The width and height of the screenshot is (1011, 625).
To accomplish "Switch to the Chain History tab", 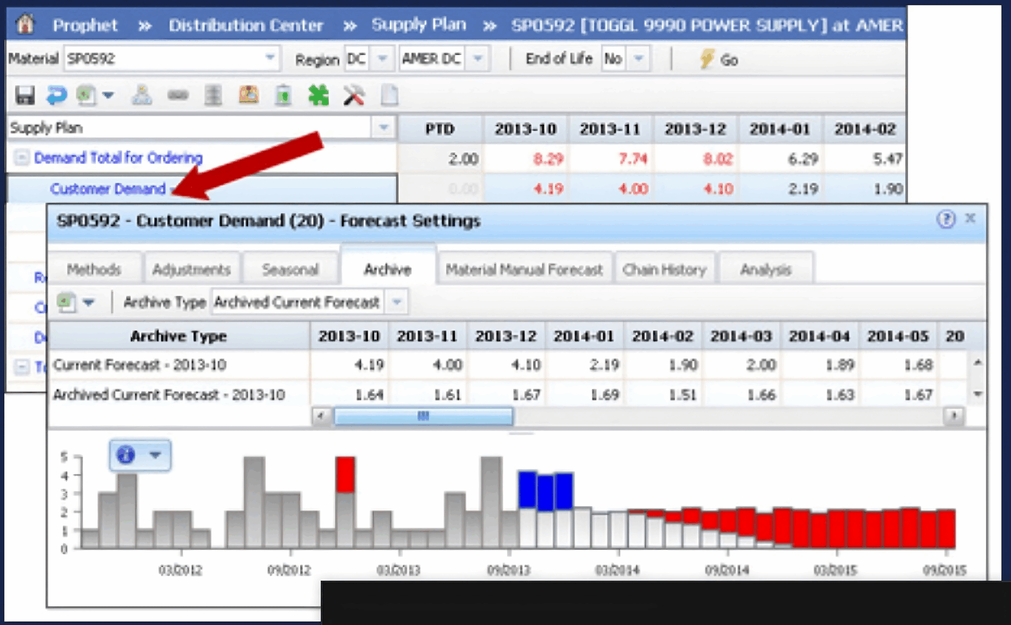I will coord(664,269).
